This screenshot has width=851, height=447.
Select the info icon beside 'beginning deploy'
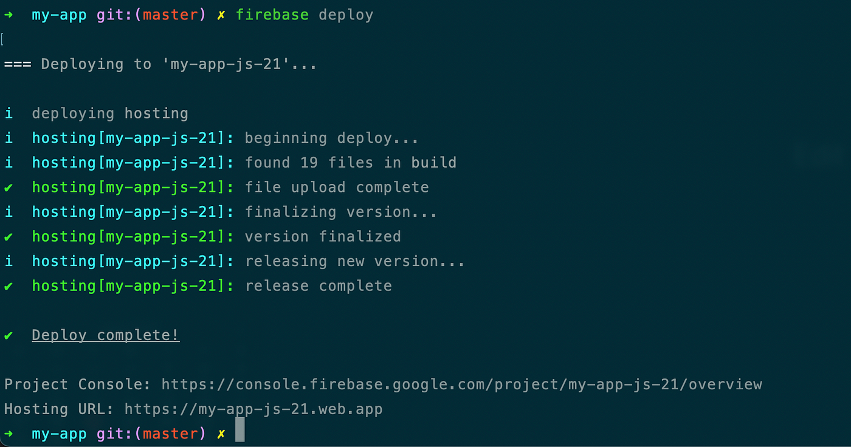(x=9, y=138)
